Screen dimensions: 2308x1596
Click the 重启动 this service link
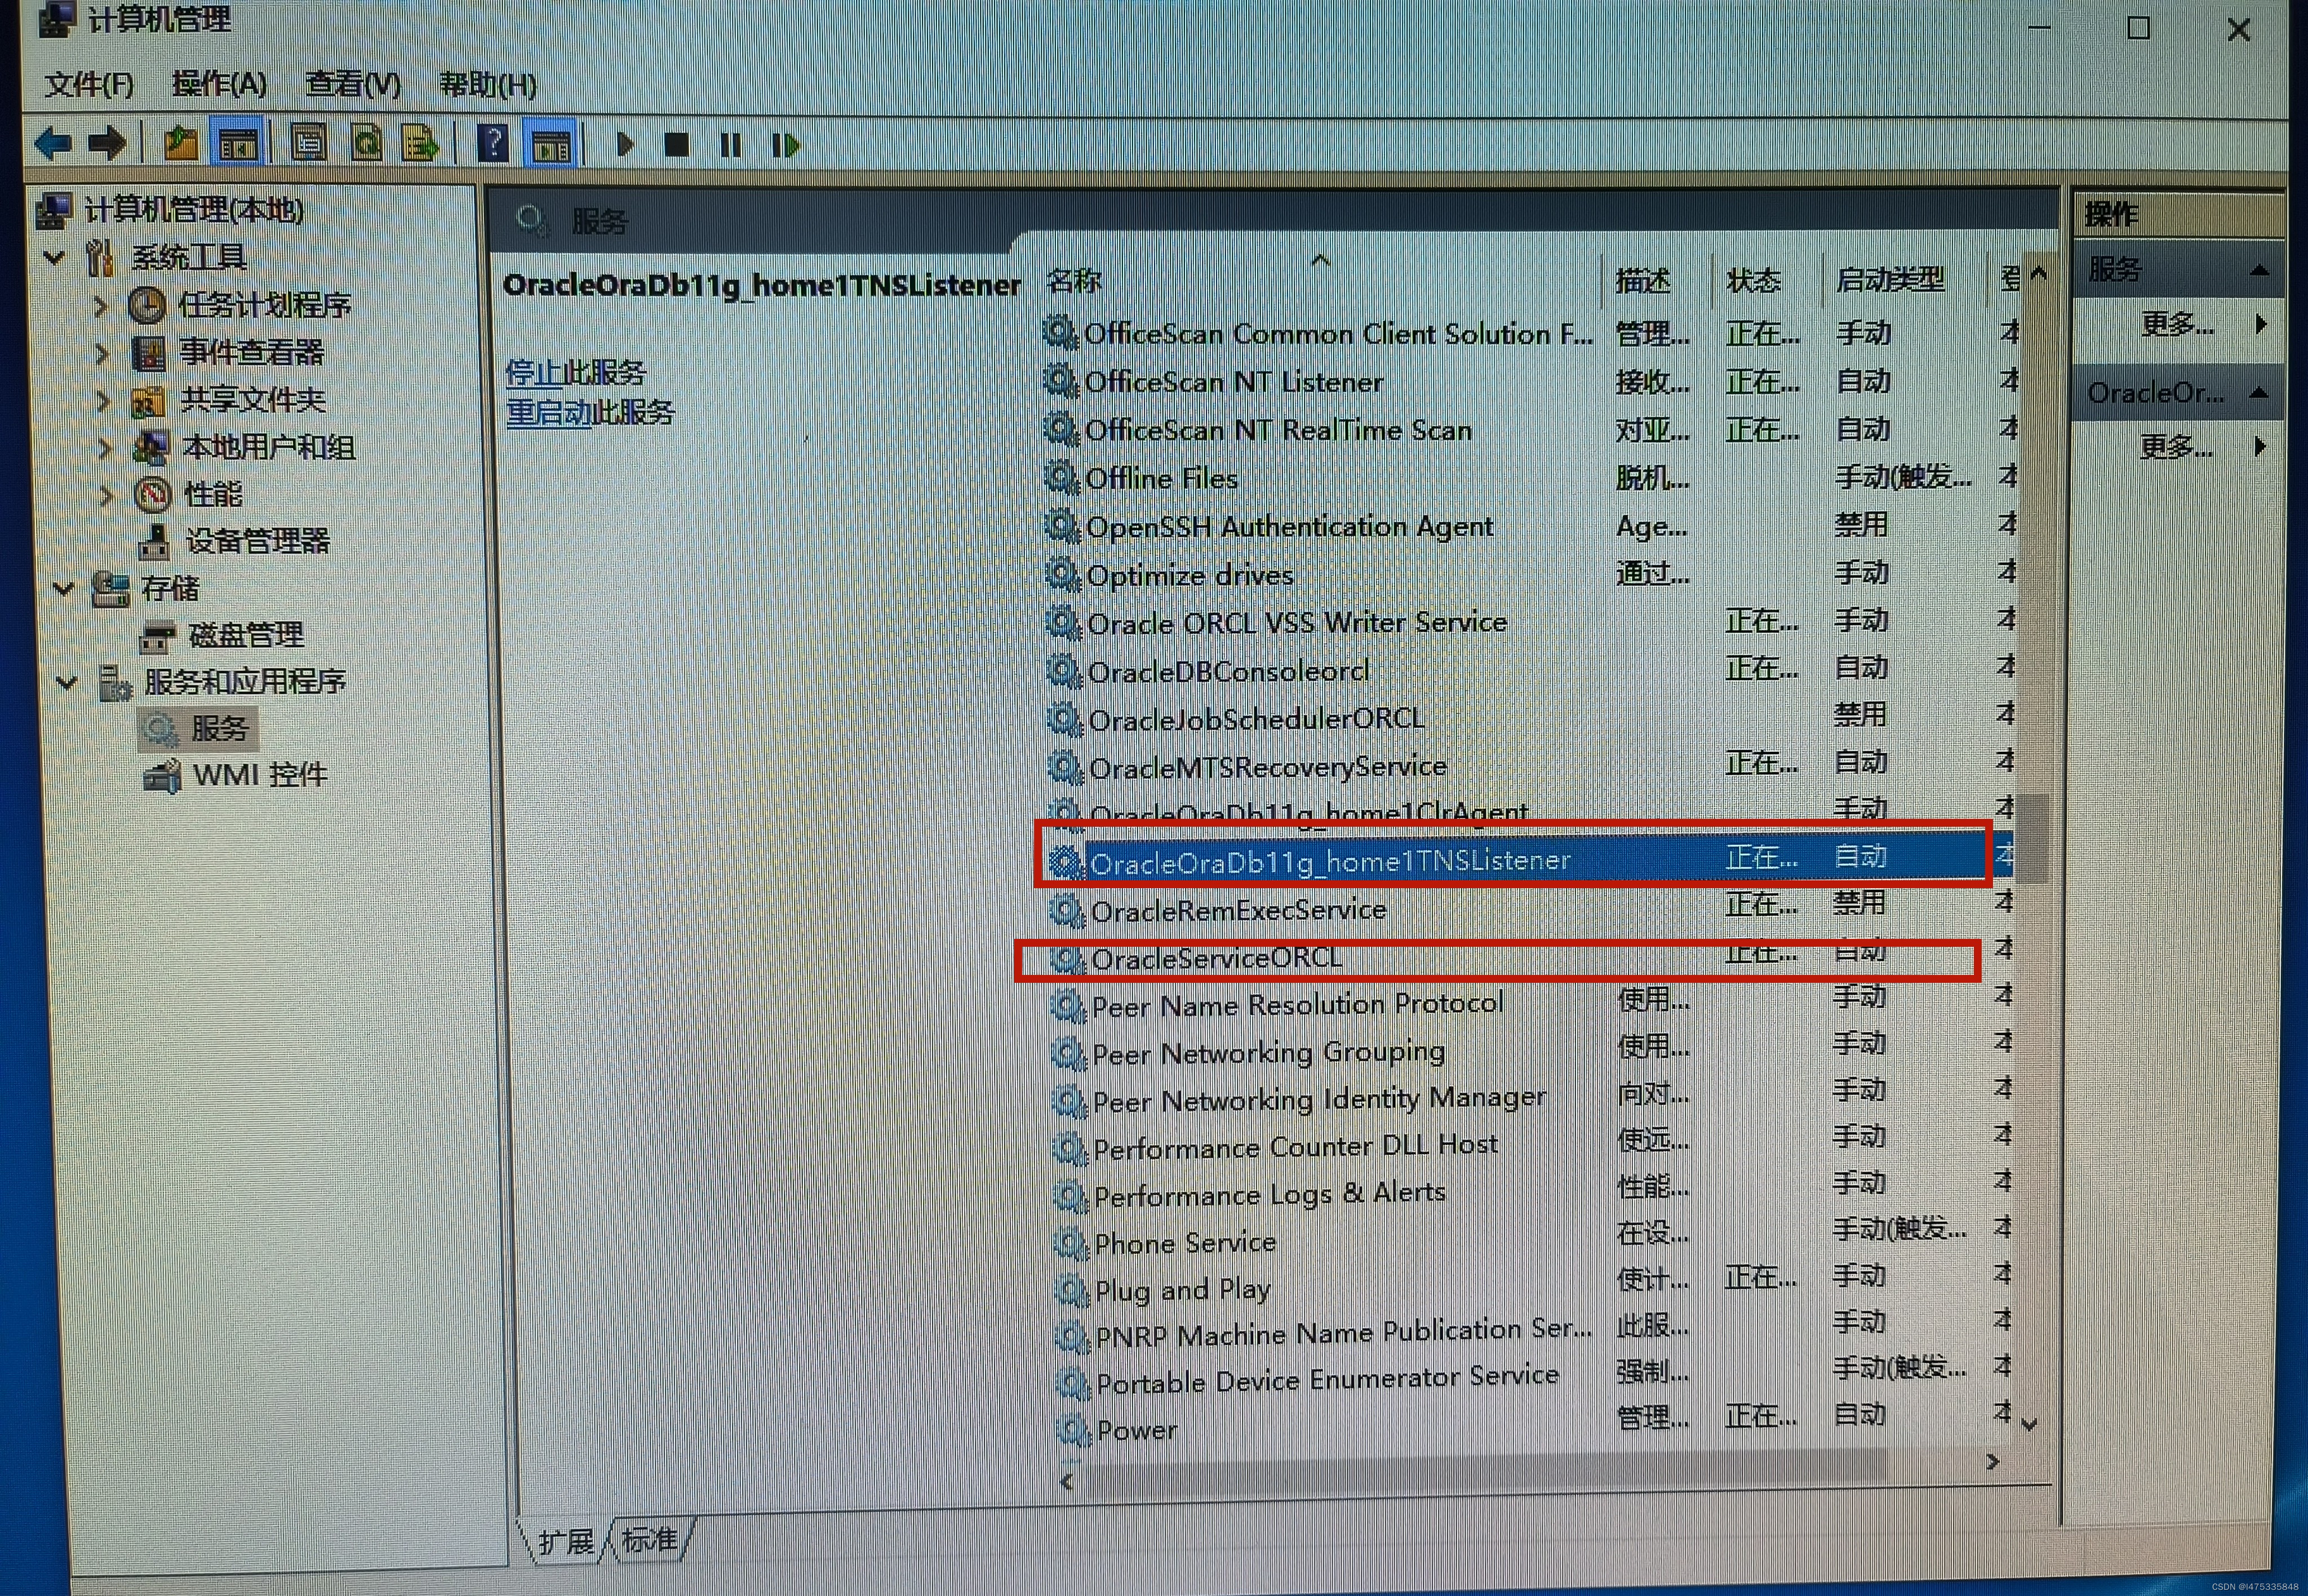coord(548,412)
